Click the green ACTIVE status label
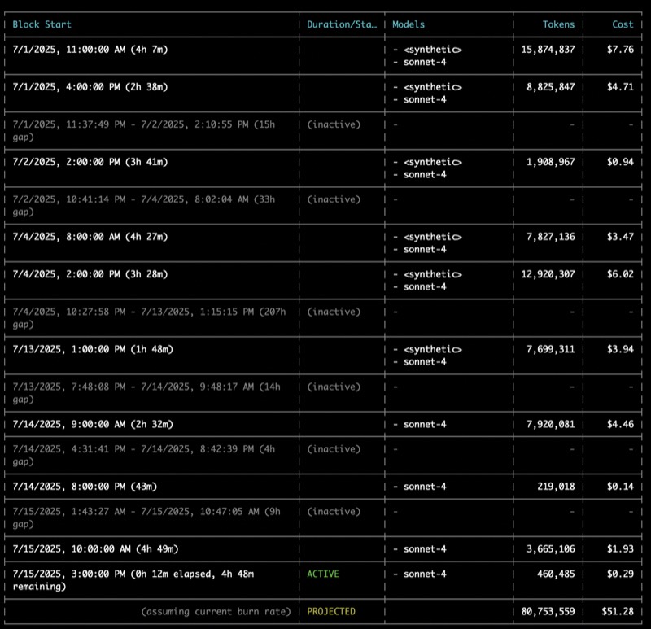Image resolution: width=651 pixels, height=629 pixels. 323,574
